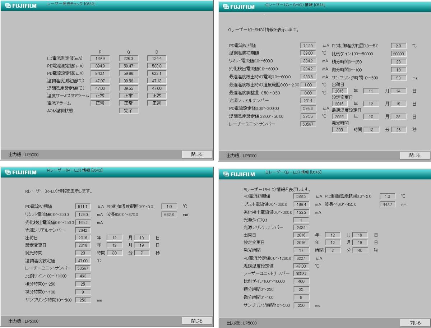Click R laser 波長 field showing 662.8
Screen dimensions: 431x328
pos(169,215)
